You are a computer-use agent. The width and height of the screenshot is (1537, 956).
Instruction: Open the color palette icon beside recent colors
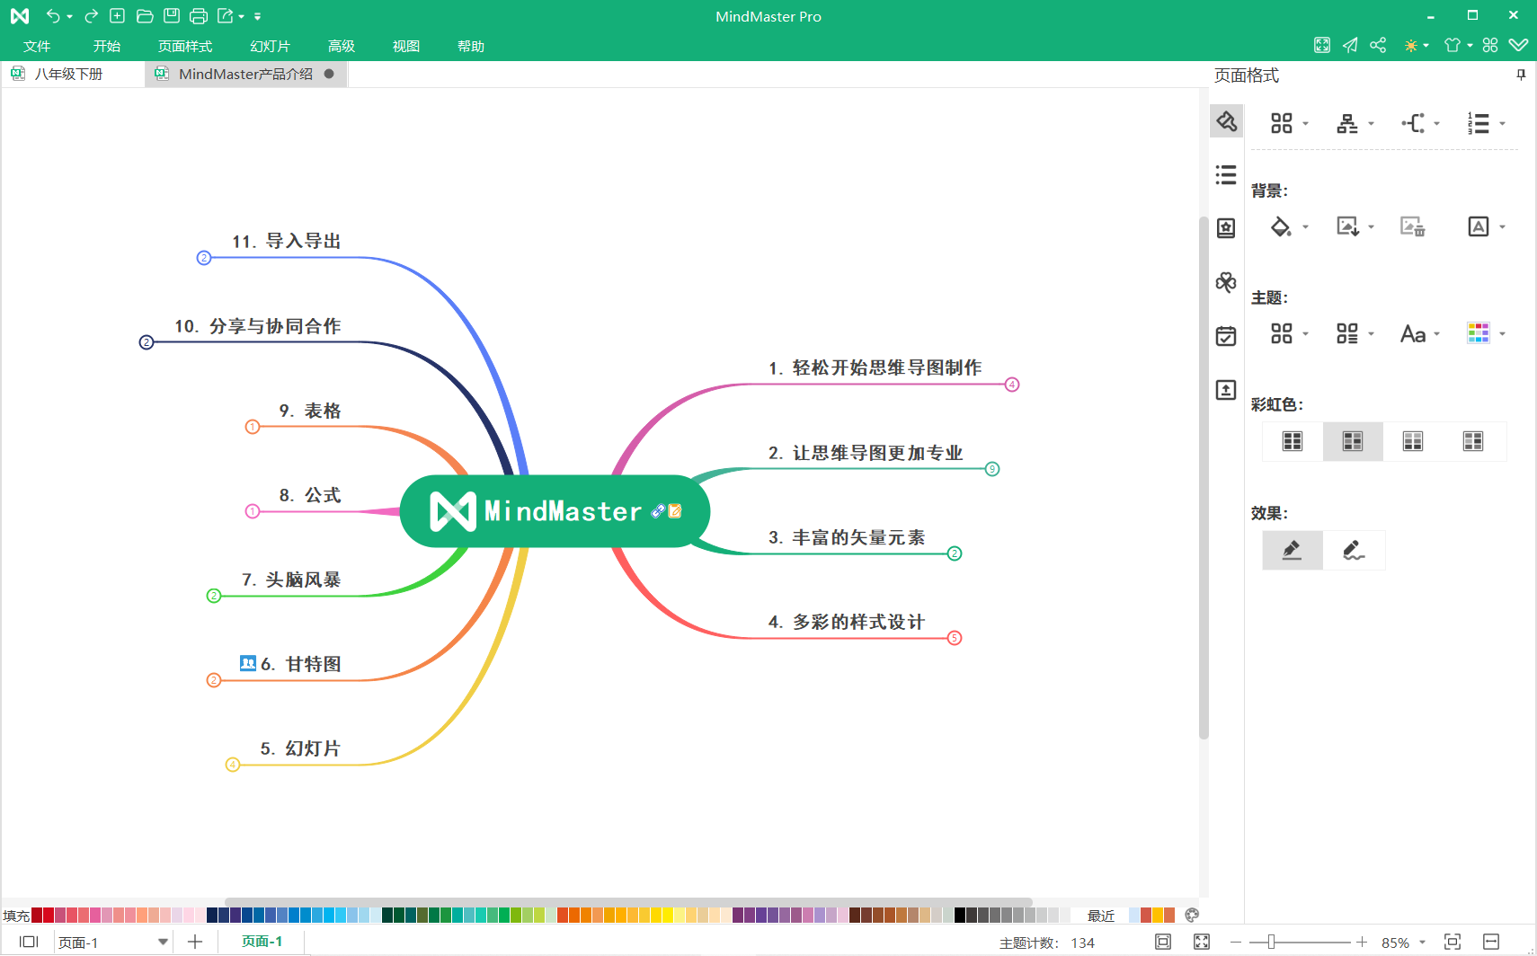coord(1192,916)
